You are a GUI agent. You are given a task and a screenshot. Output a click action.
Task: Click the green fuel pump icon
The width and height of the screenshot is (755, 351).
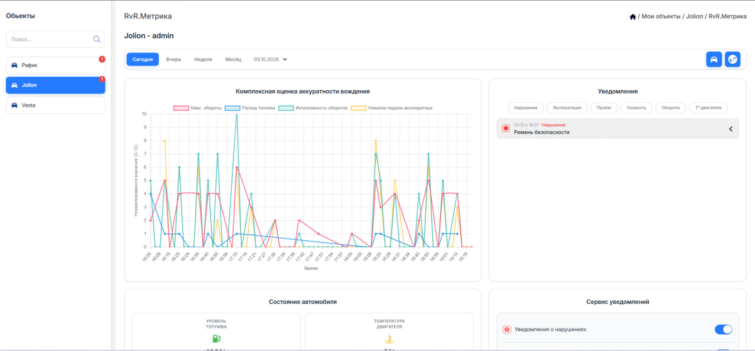(x=216, y=339)
